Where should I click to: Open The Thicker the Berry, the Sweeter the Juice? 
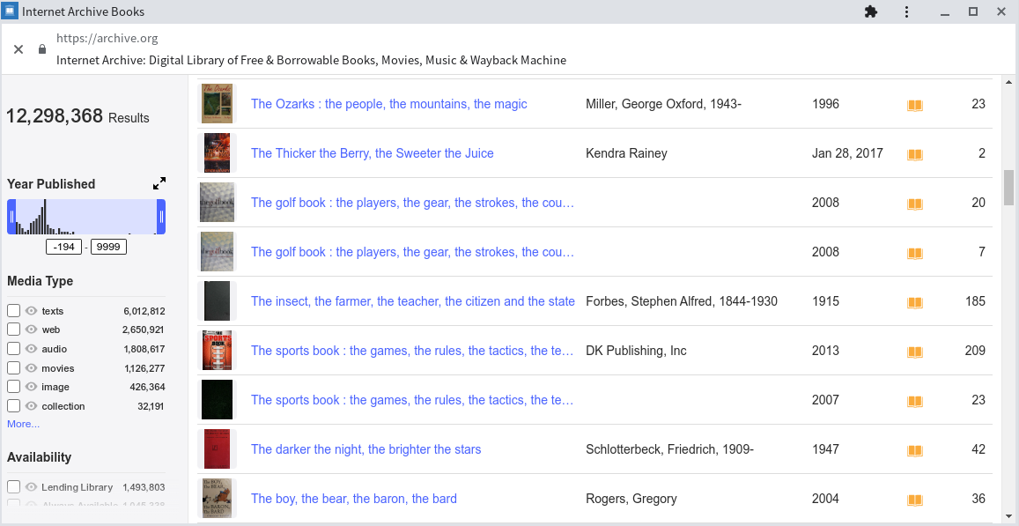(x=373, y=153)
